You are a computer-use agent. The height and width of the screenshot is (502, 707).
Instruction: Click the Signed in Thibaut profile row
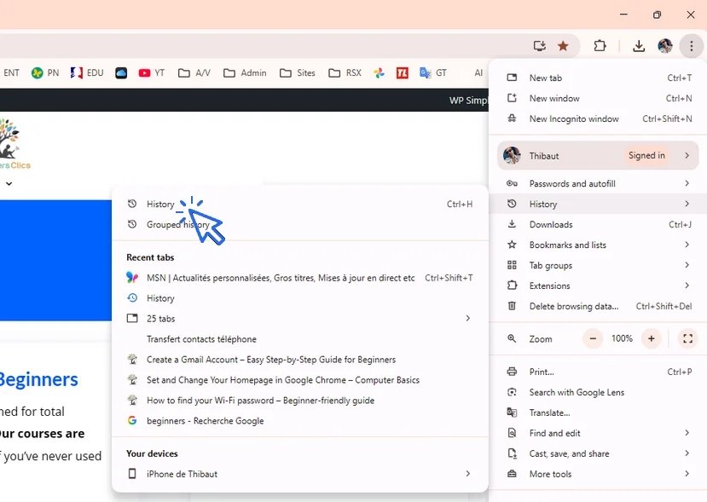pyautogui.click(x=597, y=156)
